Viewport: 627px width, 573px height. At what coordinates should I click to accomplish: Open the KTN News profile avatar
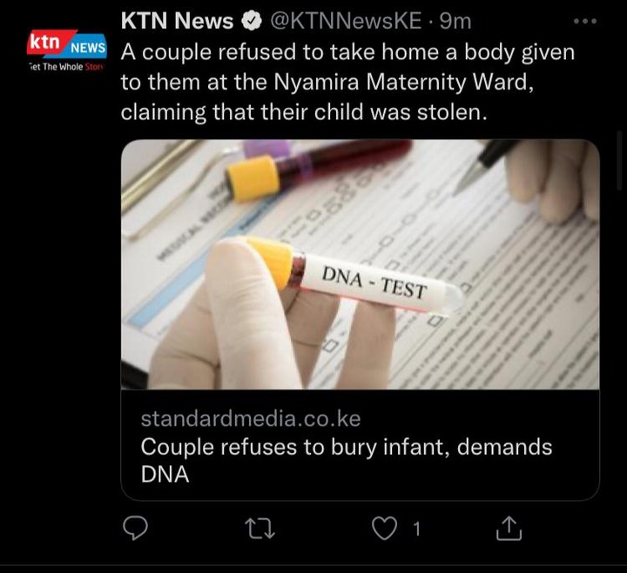click(x=66, y=50)
